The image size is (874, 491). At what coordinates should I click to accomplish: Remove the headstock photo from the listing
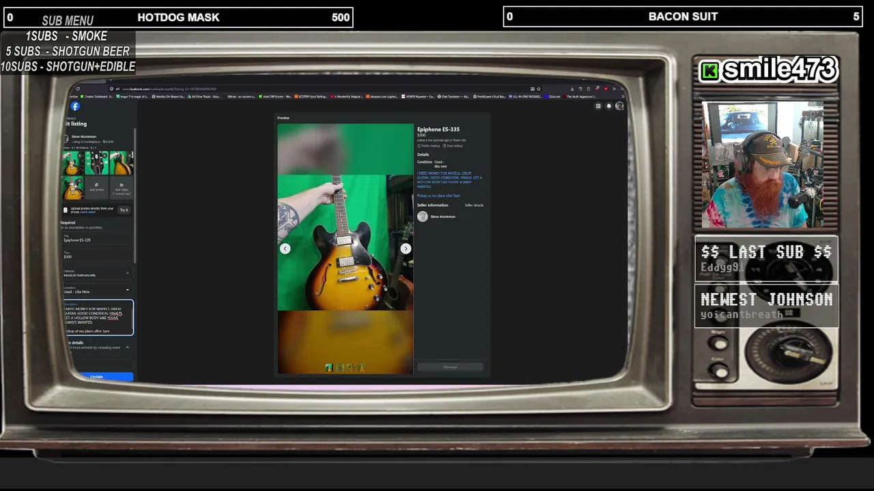point(106,154)
